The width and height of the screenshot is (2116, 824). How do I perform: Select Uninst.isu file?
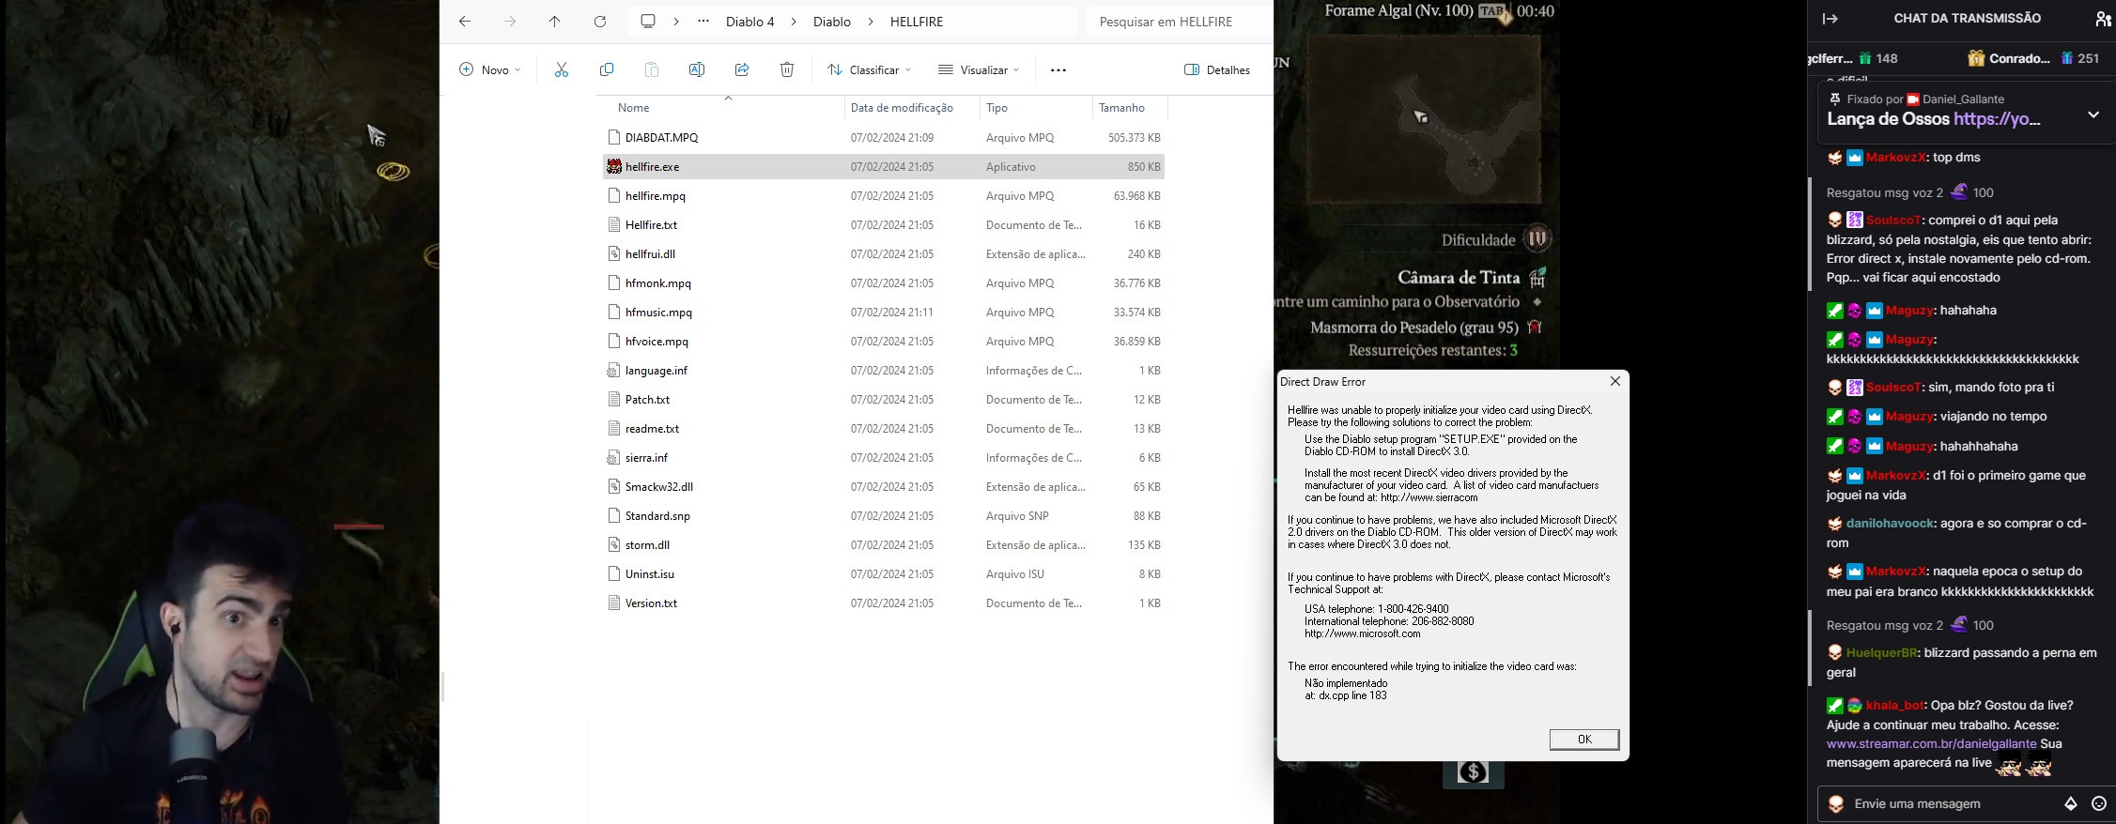pos(884,573)
